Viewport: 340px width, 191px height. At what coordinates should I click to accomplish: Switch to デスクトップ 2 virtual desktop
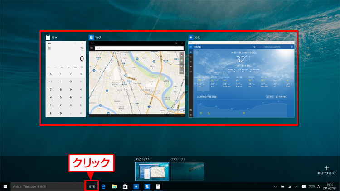187,172
